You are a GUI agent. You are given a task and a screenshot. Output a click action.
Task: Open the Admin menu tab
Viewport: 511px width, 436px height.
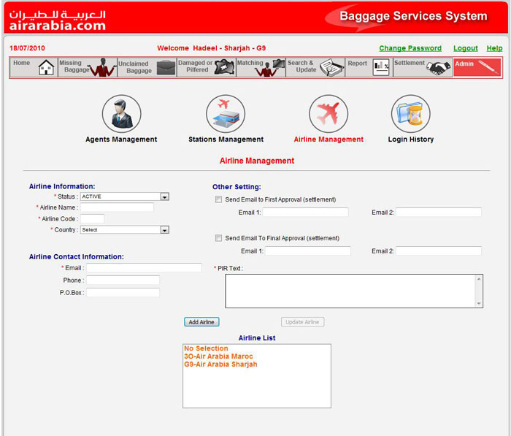click(477, 67)
